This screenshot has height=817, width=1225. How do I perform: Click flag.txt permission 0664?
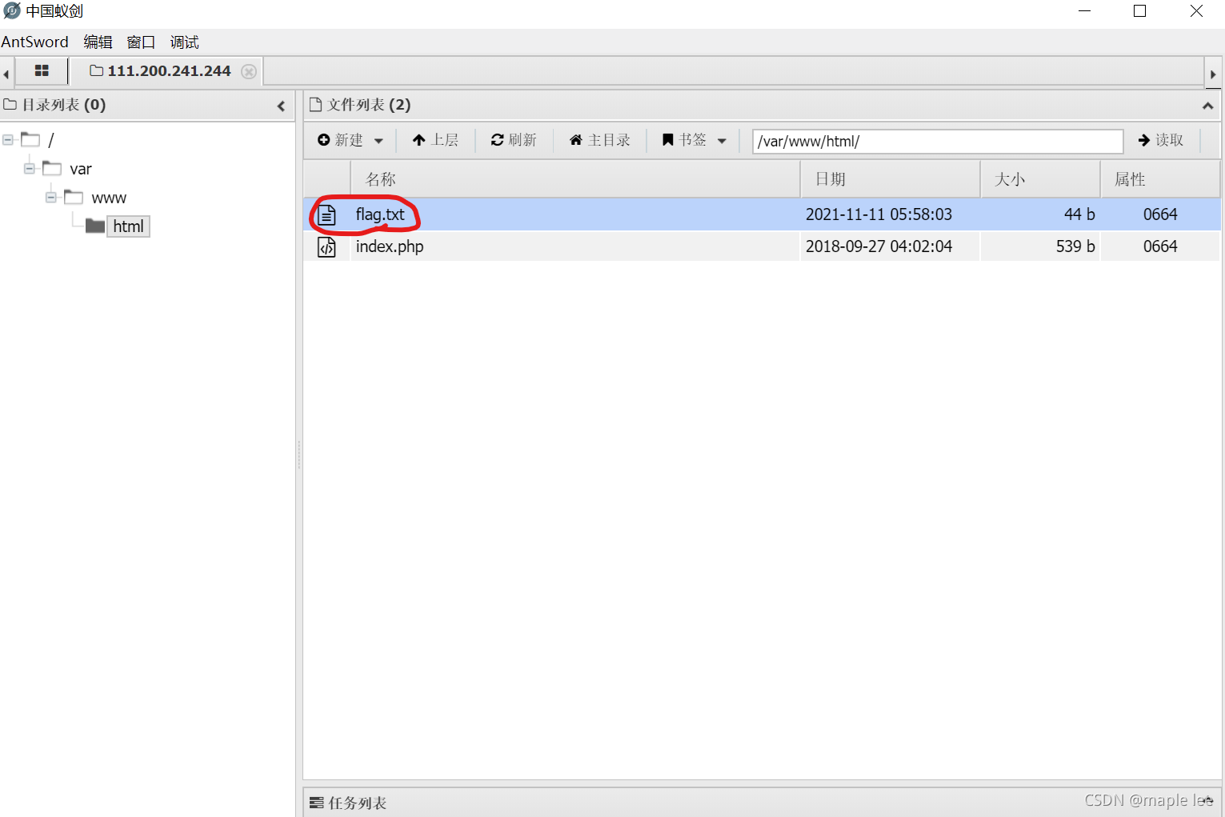(x=1160, y=214)
